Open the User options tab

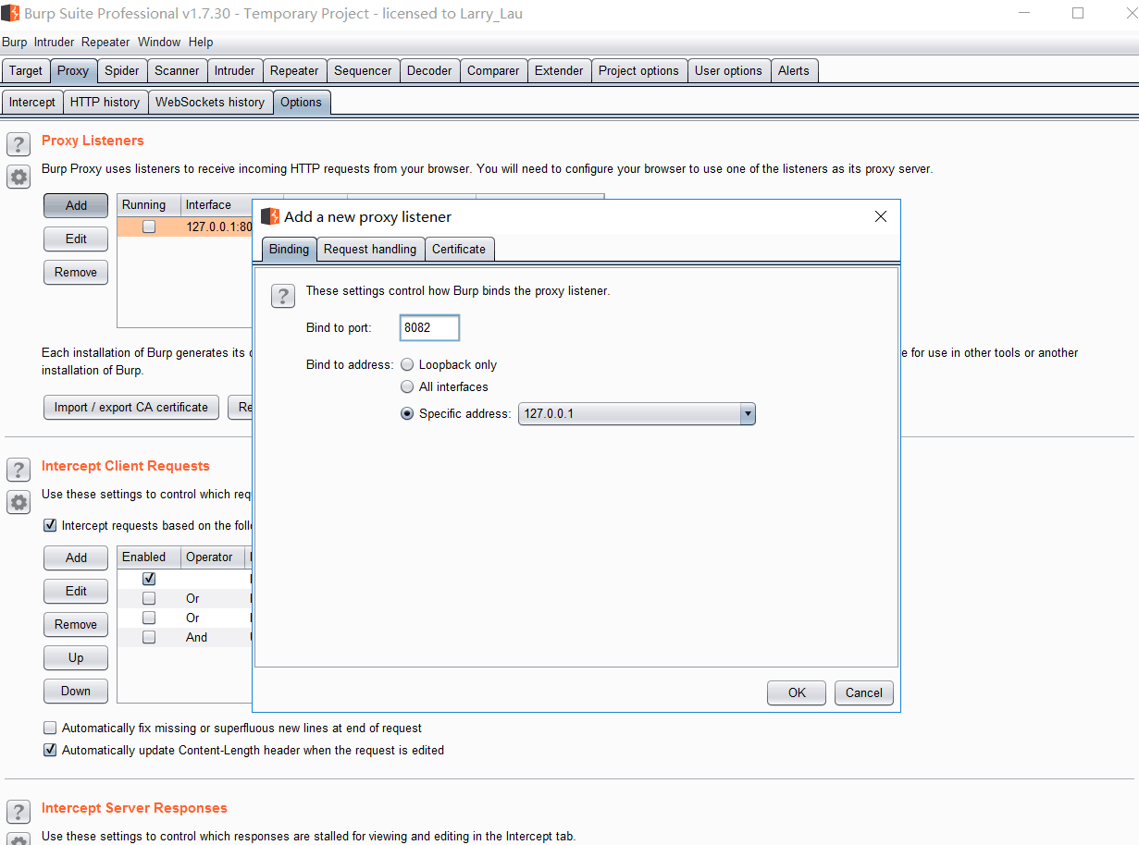click(728, 70)
